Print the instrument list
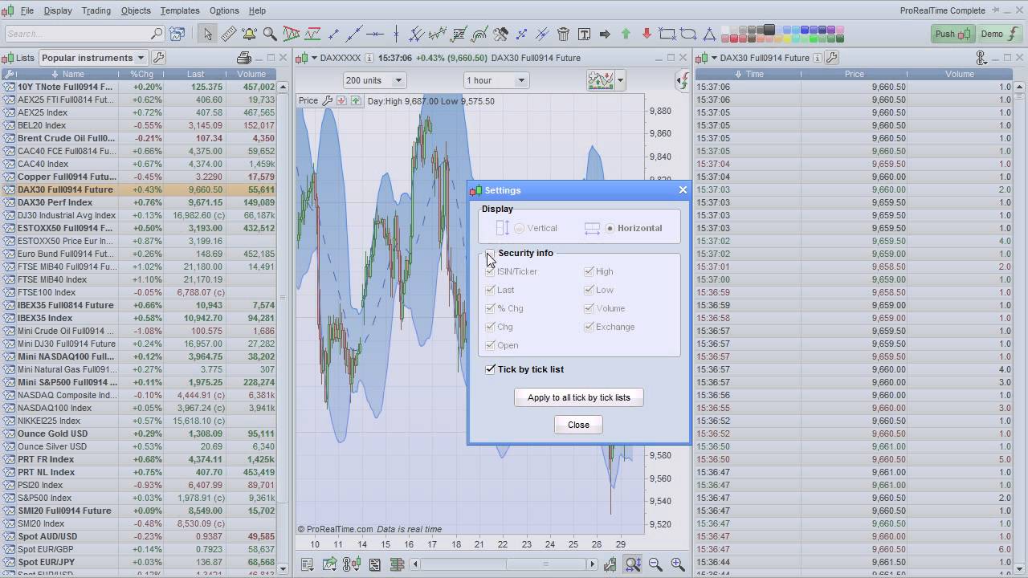The height and width of the screenshot is (578, 1028). [244, 58]
